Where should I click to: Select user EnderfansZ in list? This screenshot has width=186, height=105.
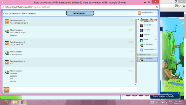tap(147, 35)
